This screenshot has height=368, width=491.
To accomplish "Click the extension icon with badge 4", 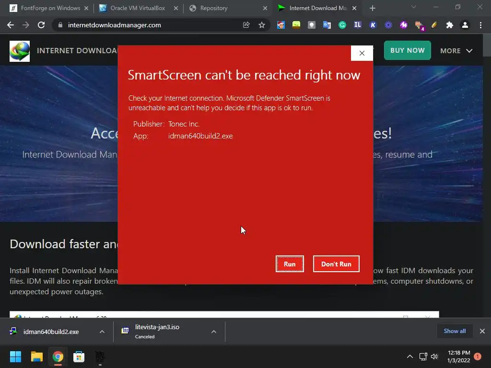I will point(419,26).
